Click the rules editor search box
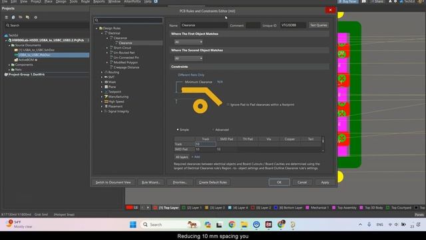 click(x=128, y=20)
